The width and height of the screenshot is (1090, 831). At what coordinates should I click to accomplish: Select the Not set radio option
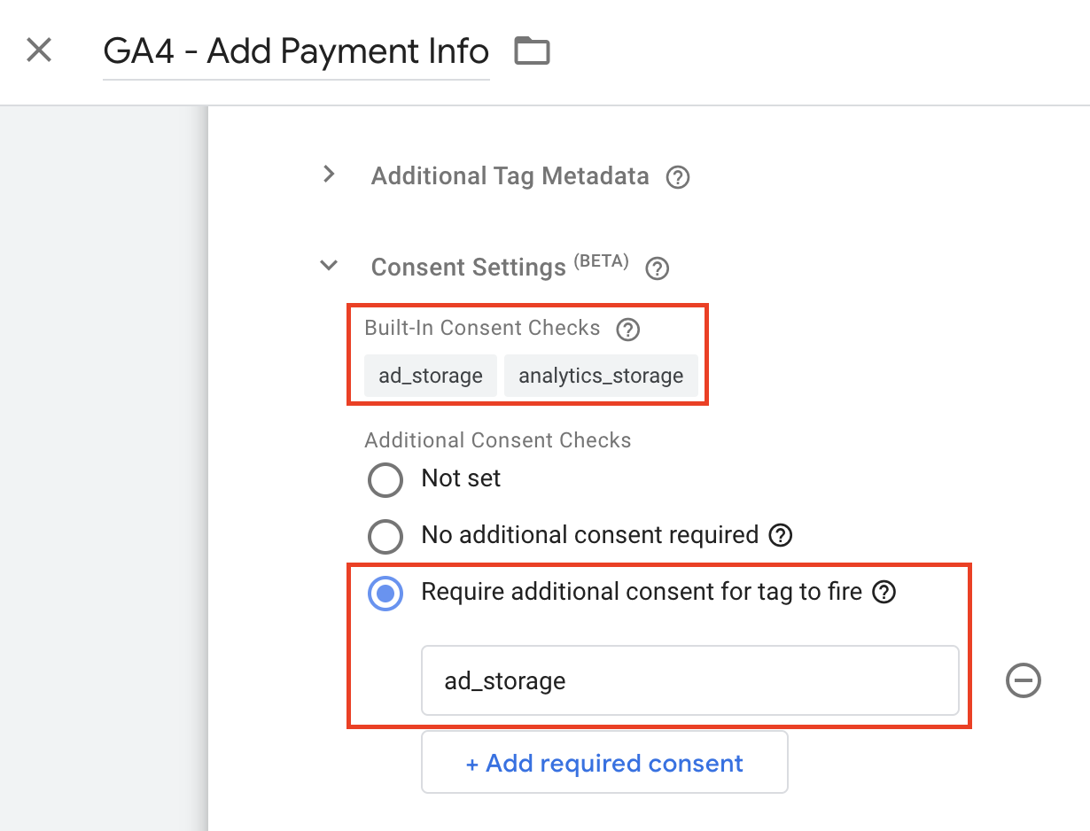click(x=385, y=480)
